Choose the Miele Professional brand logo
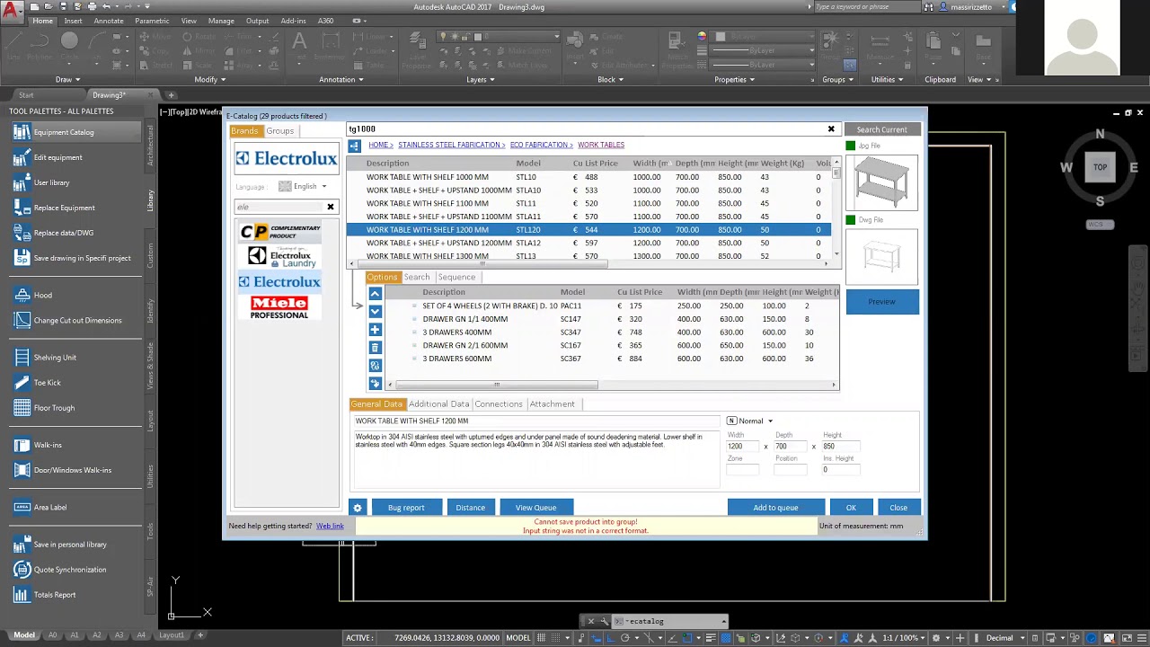The image size is (1150, 647). coord(279,307)
